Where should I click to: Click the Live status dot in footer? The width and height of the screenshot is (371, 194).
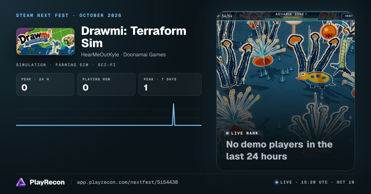click(277, 182)
